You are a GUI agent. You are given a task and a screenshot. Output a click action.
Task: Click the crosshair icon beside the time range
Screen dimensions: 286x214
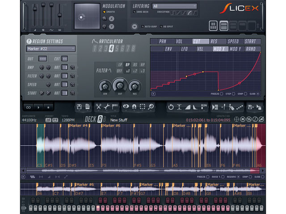click(236, 119)
